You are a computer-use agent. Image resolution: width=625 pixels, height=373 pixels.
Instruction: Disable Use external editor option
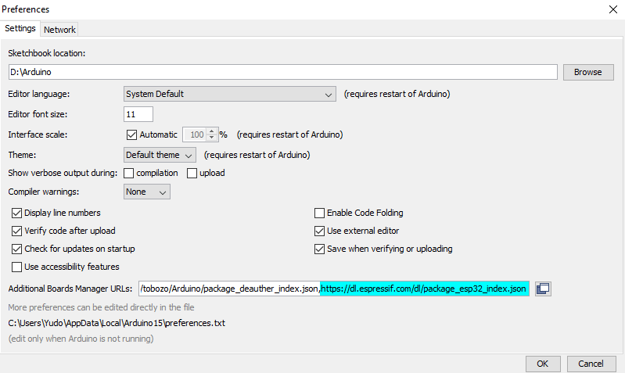(x=319, y=231)
